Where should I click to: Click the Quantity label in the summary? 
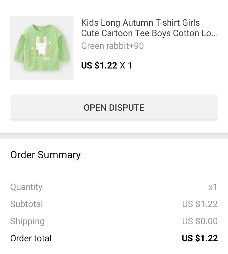point(26,187)
